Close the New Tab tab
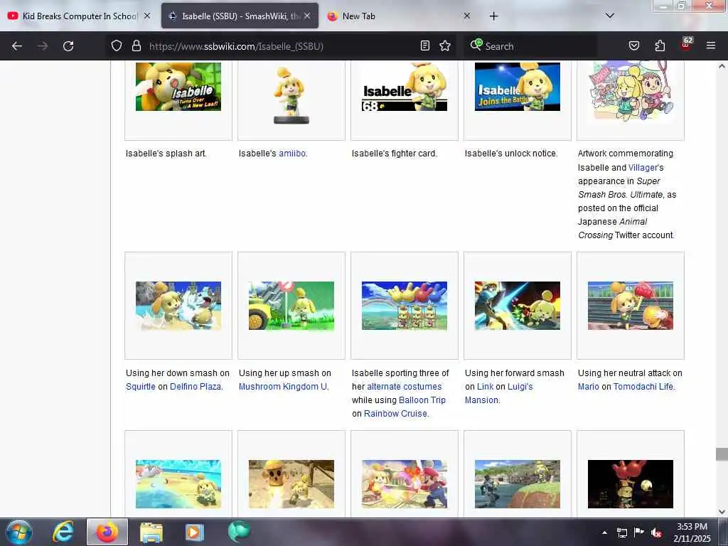The width and height of the screenshot is (728, 546). click(x=466, y=16)
